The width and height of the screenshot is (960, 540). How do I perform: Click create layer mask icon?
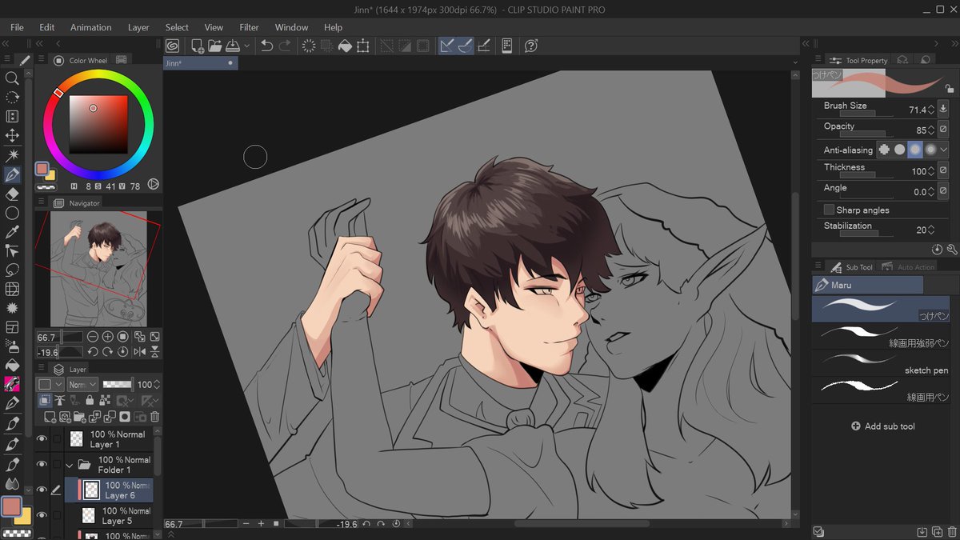(125, 417)
